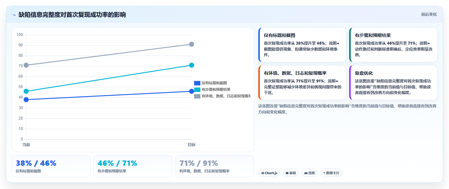
Task: Toggle the 有步骤和预期结果 legend color box
Action: (197, 90)
